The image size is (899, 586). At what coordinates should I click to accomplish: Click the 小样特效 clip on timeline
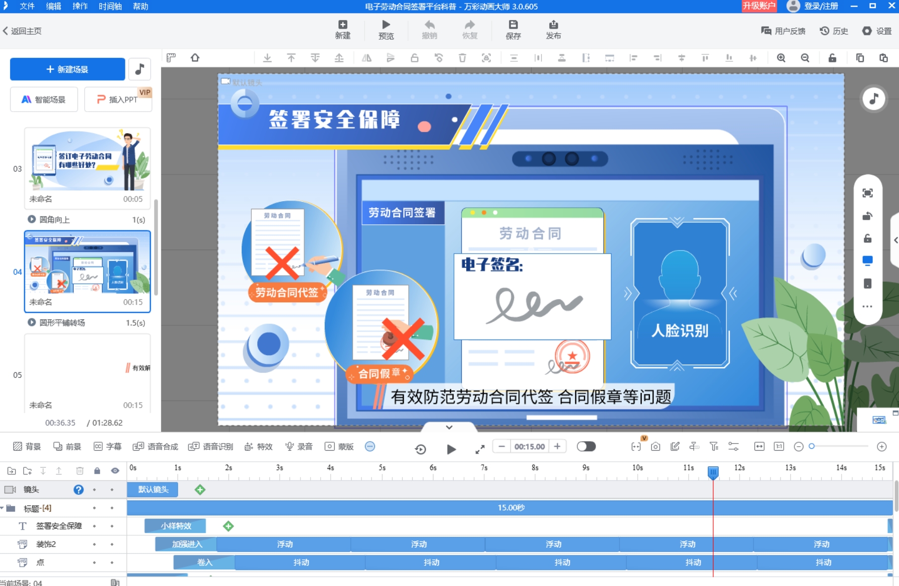click(175, 526)
